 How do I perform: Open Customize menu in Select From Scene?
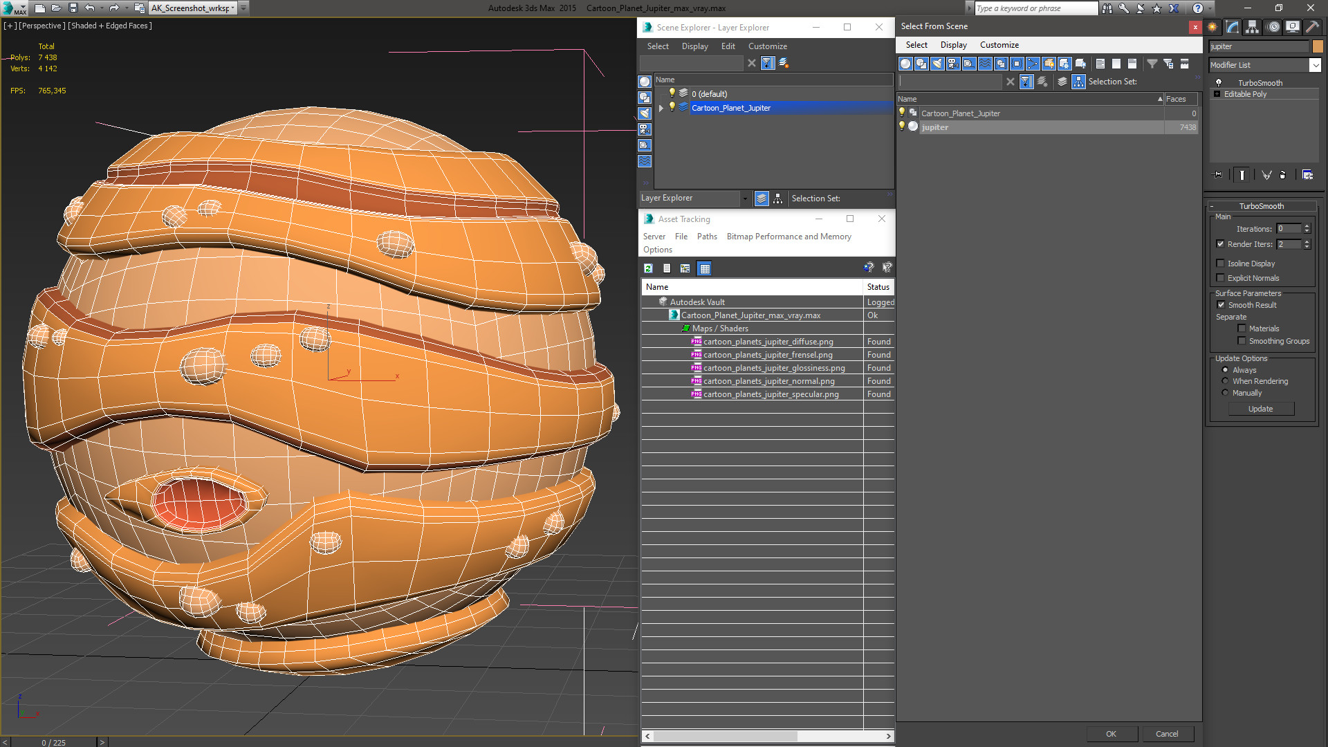999,45
